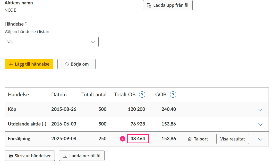This screenshot has width=274, height=165.
Task: Open the Totalt OB help tooltip
Action: pyautogui.click(x=142, y=95)
